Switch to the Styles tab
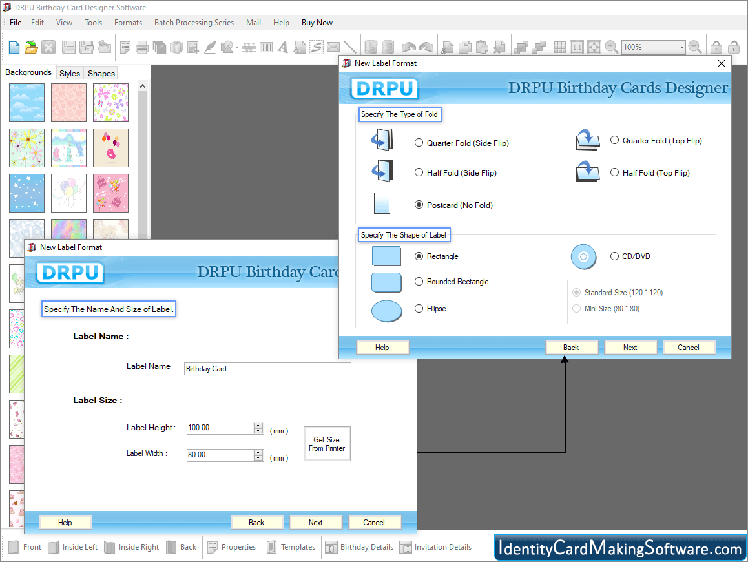 point(70,73)
